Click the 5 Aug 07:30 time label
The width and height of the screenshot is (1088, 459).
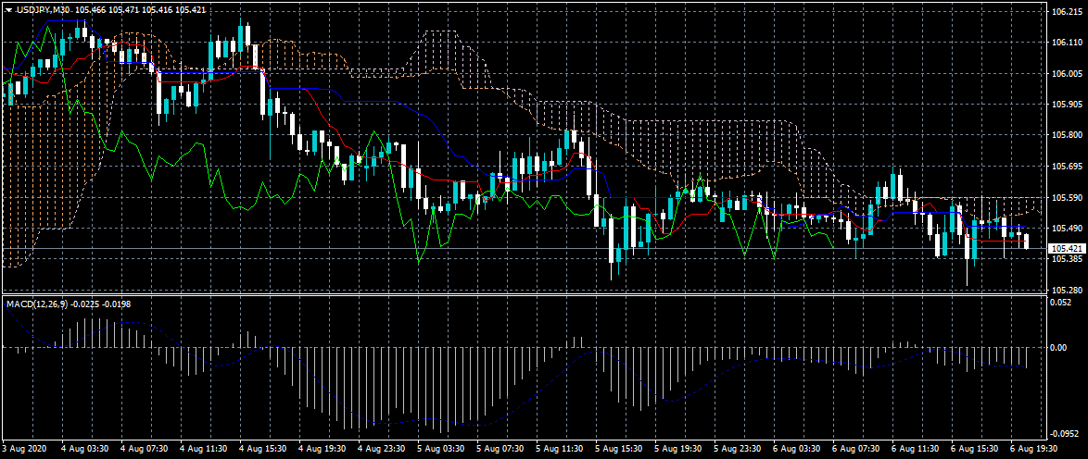coord(499,449)
